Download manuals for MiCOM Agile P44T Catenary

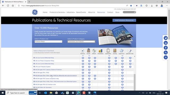89,70
